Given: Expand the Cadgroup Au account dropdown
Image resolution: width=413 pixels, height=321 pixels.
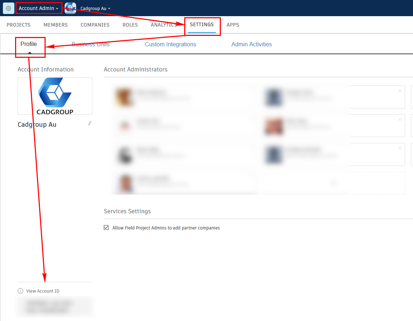Looking at the screenshot, I should [x=95, y=8].
